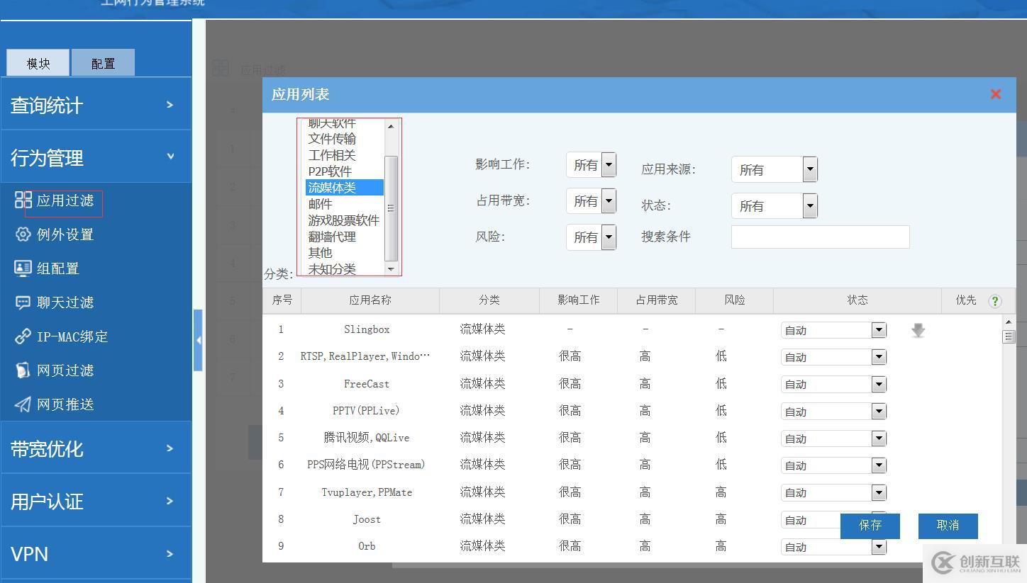Open the 风险 dropdown
Viewport: 1027px width, 583px height.
(609, 237)
